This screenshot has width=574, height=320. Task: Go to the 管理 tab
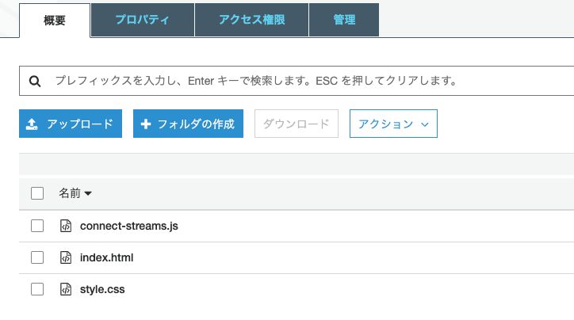tap(344, 20)
